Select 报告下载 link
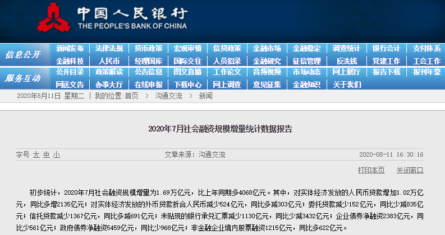The height and width of the screenshot is (235, 445). click(x=386, y=72)
